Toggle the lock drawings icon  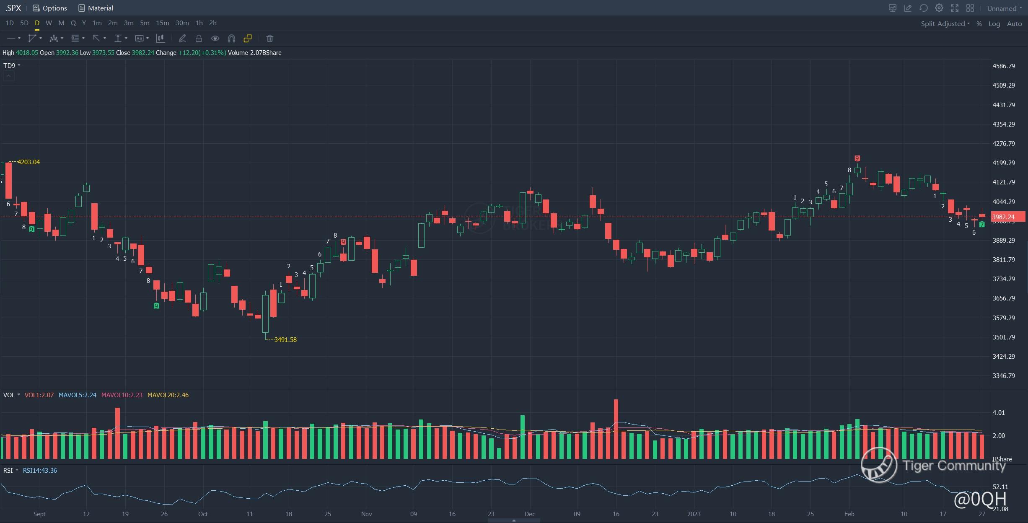(199, 39)
